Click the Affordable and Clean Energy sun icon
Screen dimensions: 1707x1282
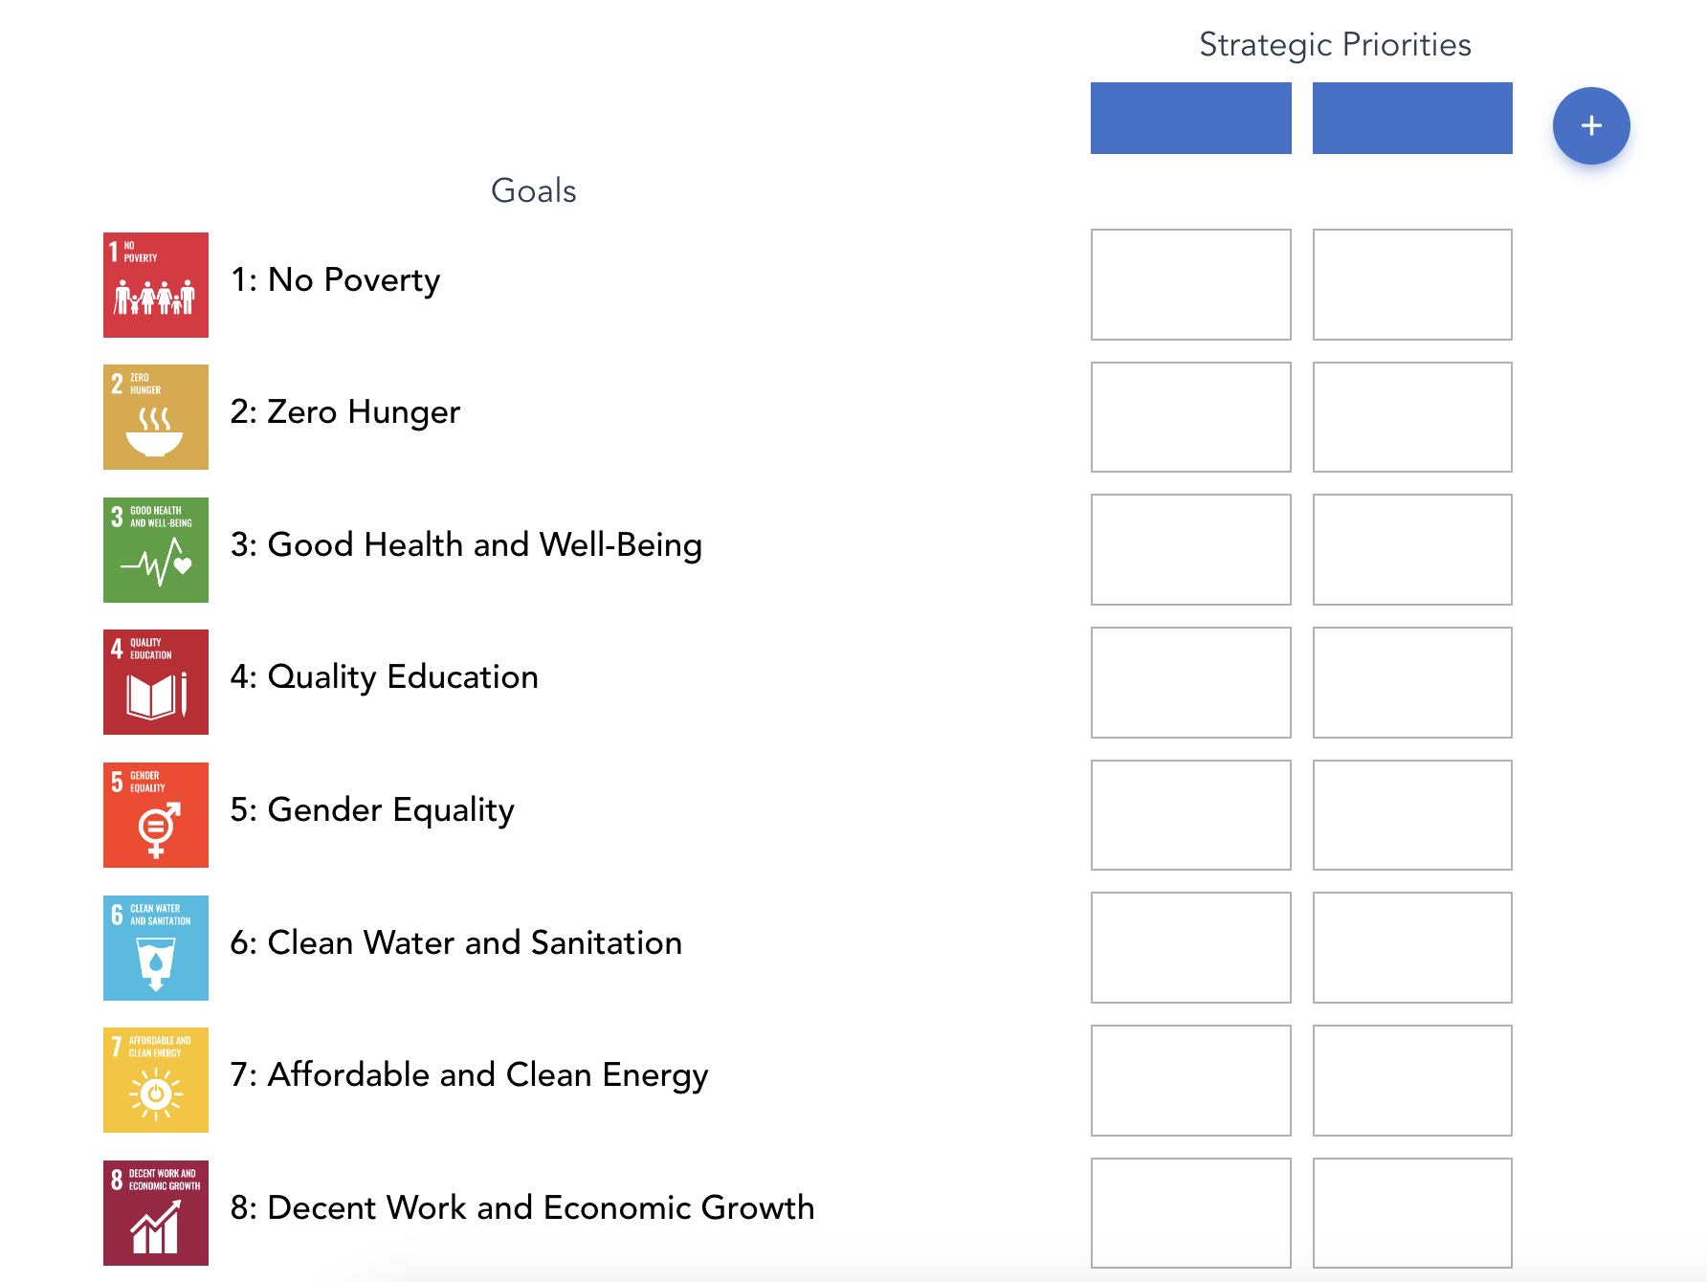pos(156,1080)
